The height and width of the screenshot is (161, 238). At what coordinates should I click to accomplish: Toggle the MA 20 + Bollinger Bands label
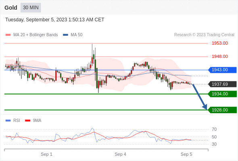(35, 35)
